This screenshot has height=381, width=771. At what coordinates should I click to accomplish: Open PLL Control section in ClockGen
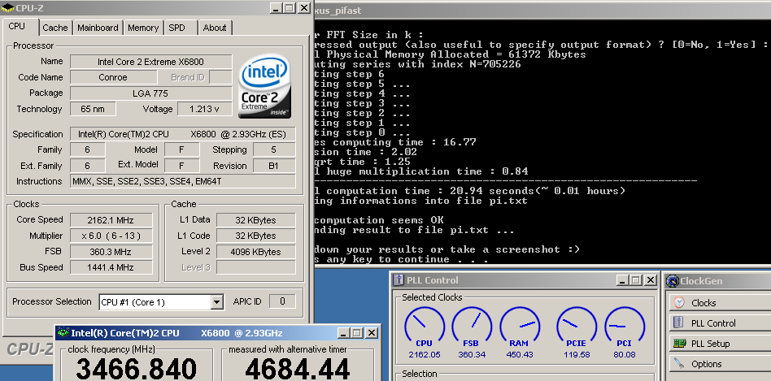point(720,323)
